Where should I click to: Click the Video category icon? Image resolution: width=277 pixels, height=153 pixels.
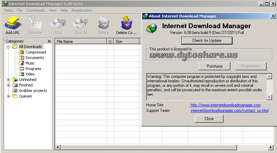point(22,74)
